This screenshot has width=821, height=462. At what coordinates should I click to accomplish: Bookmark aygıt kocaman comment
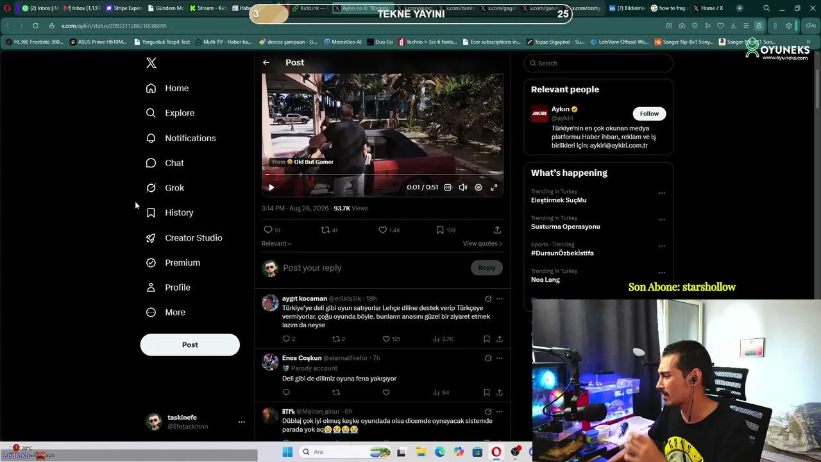pos(487,339)
